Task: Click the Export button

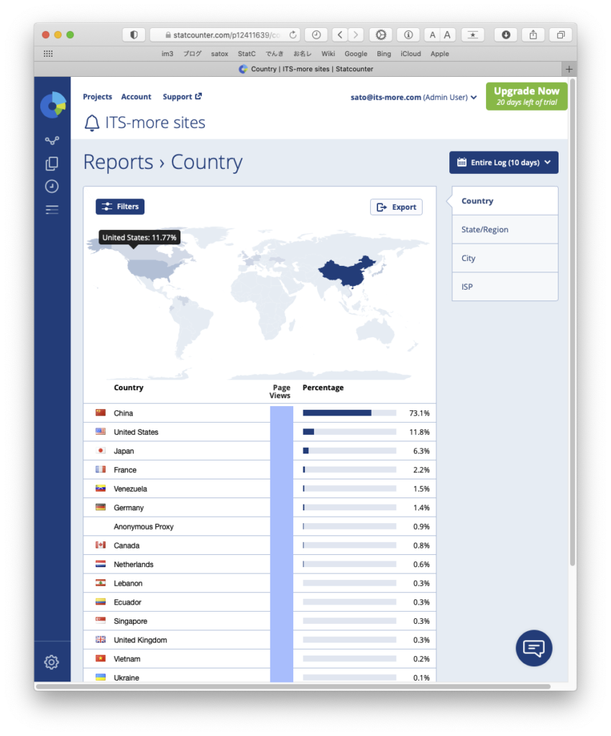Action: (396, 207)
